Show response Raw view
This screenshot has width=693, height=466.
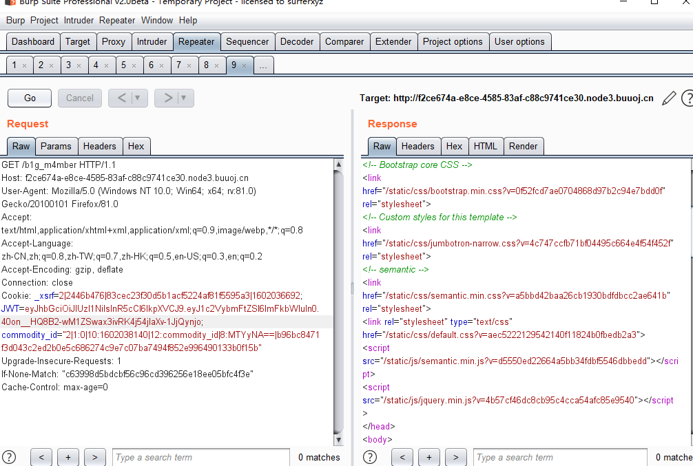pyautogui.click(x=382, y=146)
